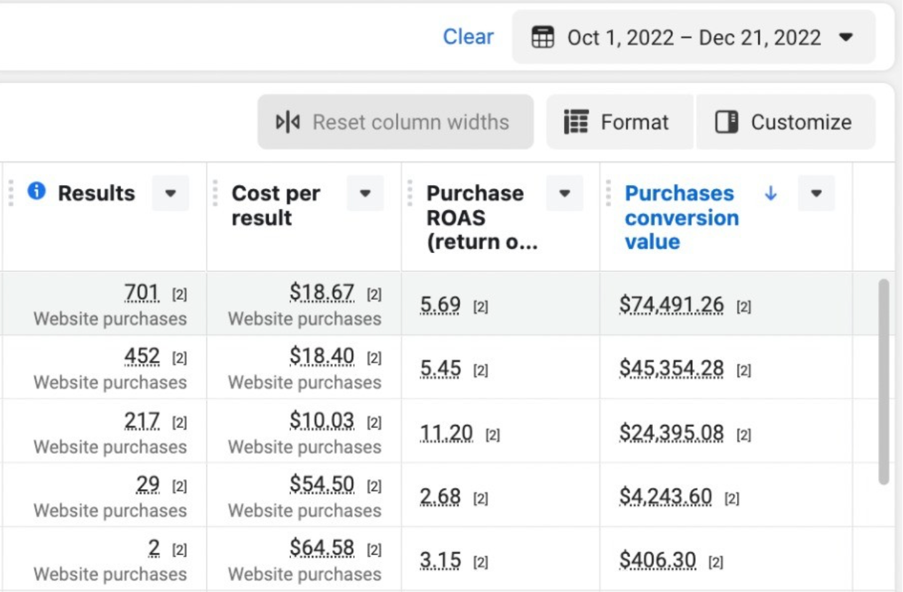This screenshot has width=903, height=592.
Task: Click the calendar icon in date picker
Action: (542, 37)
